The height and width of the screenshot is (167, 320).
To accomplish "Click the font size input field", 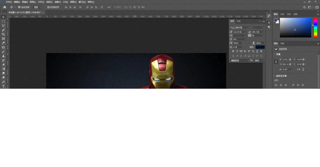I will [x=238, y=32].
